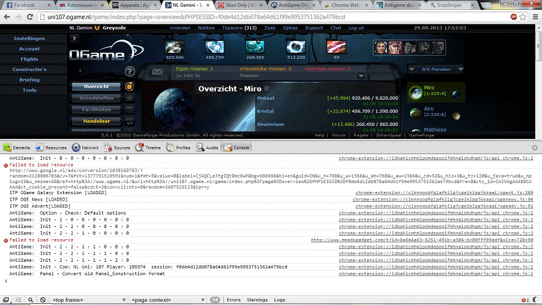
Task: Expand the arrow left of 8/8 Planeten
Action: [411, 69]
